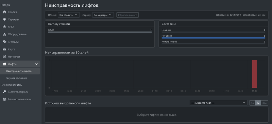272x124 pixels.
Task: Click the Сигналы waveform icon
Action: [x=4, y=42]
